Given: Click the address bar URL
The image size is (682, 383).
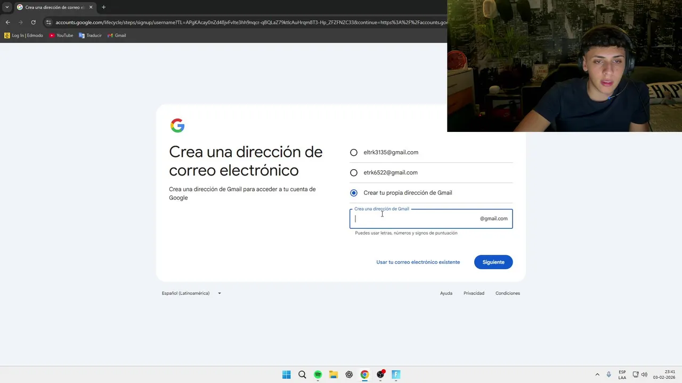Looking at the screenshot, I should [x=250, y=22].
